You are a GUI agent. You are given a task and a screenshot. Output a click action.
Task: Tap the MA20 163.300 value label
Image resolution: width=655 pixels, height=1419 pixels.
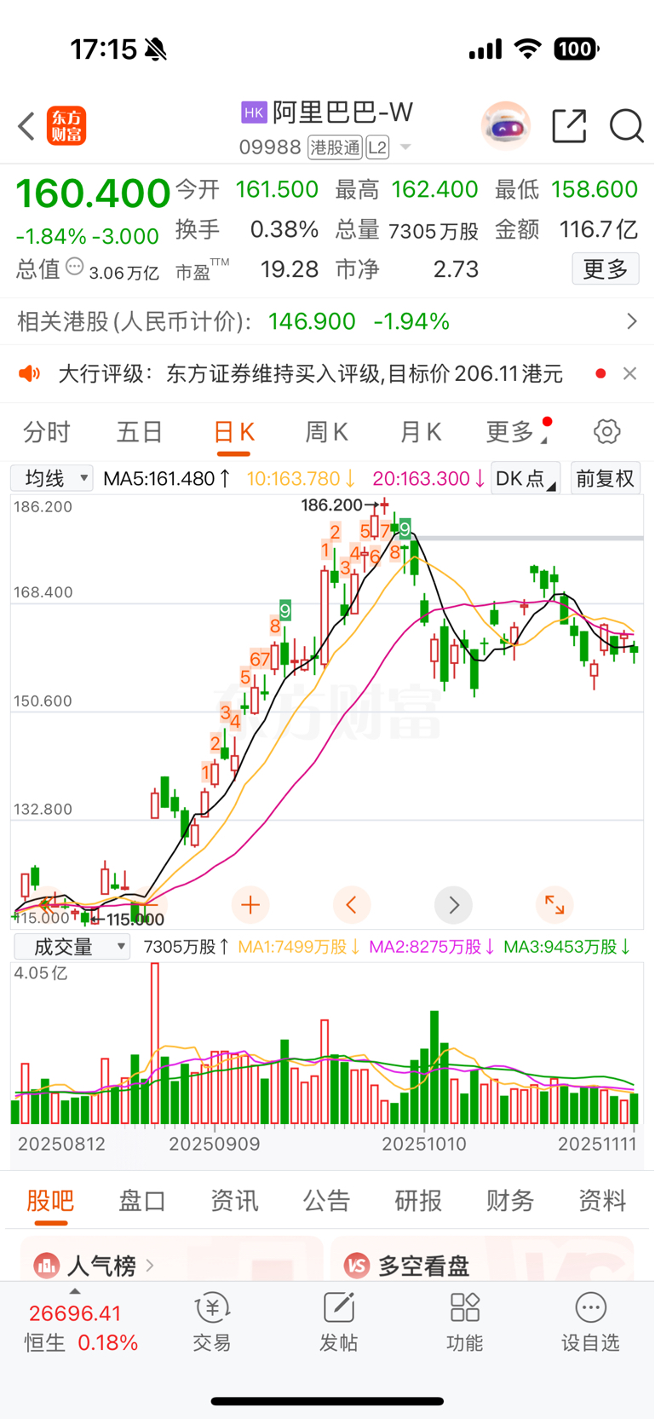point(429,479)
